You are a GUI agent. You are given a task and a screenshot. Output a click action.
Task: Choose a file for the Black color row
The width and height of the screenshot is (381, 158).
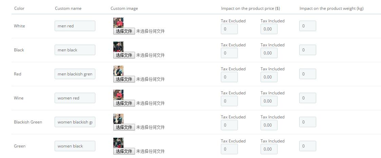[x=124, y=55]
